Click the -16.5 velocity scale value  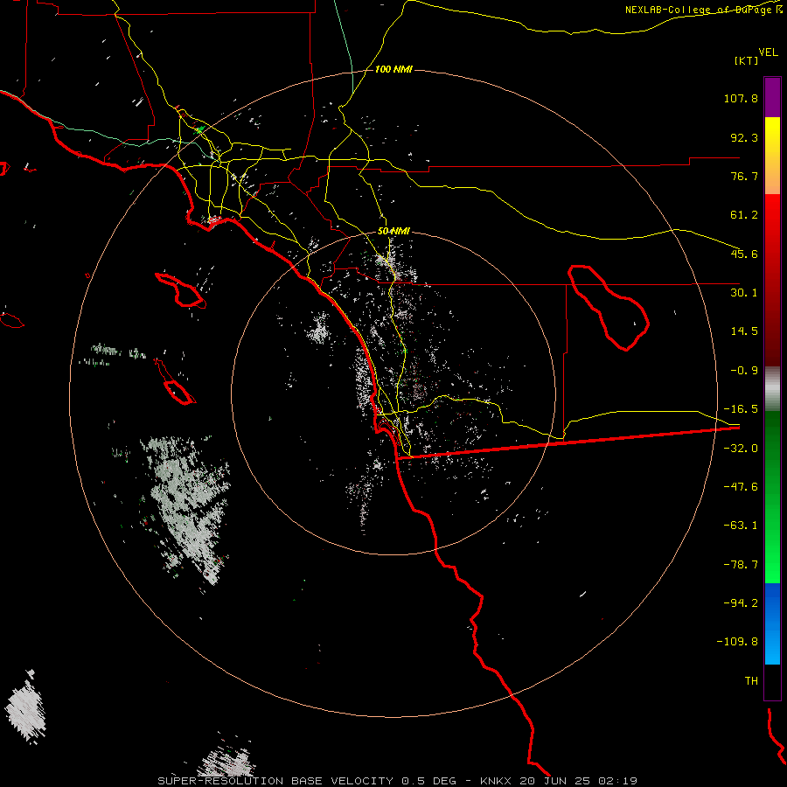(741, 409)
